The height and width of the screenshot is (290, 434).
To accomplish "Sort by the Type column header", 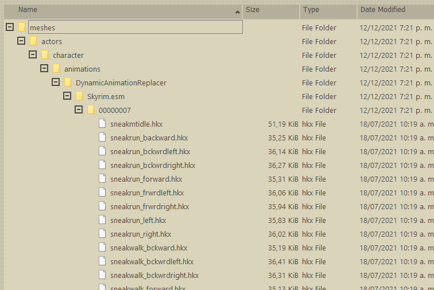I will point(328,11).
